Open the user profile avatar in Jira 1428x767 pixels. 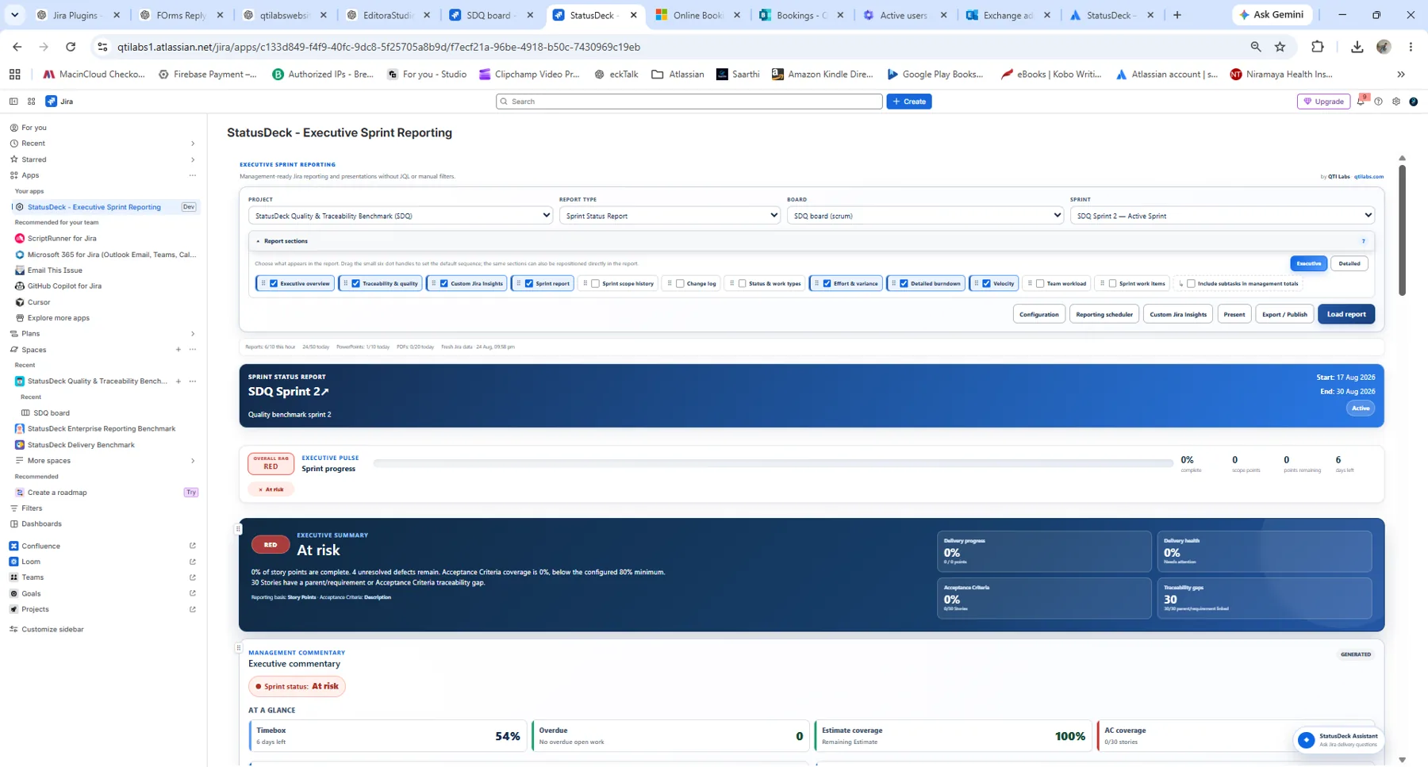coord(1414,102)
